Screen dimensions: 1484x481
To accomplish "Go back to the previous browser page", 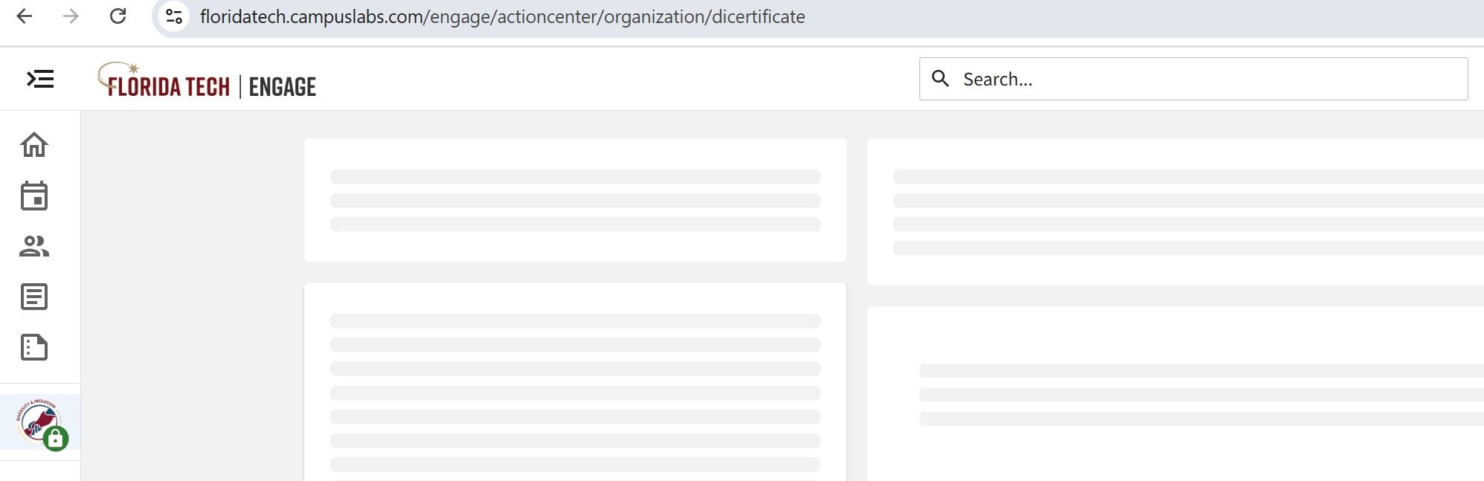I will tap(25, 16).
